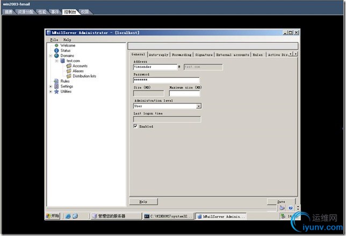The height and width of the screenshot is (236, 346).
Task: Click the blue help icon in tray
Action: (x=290, y=208)
